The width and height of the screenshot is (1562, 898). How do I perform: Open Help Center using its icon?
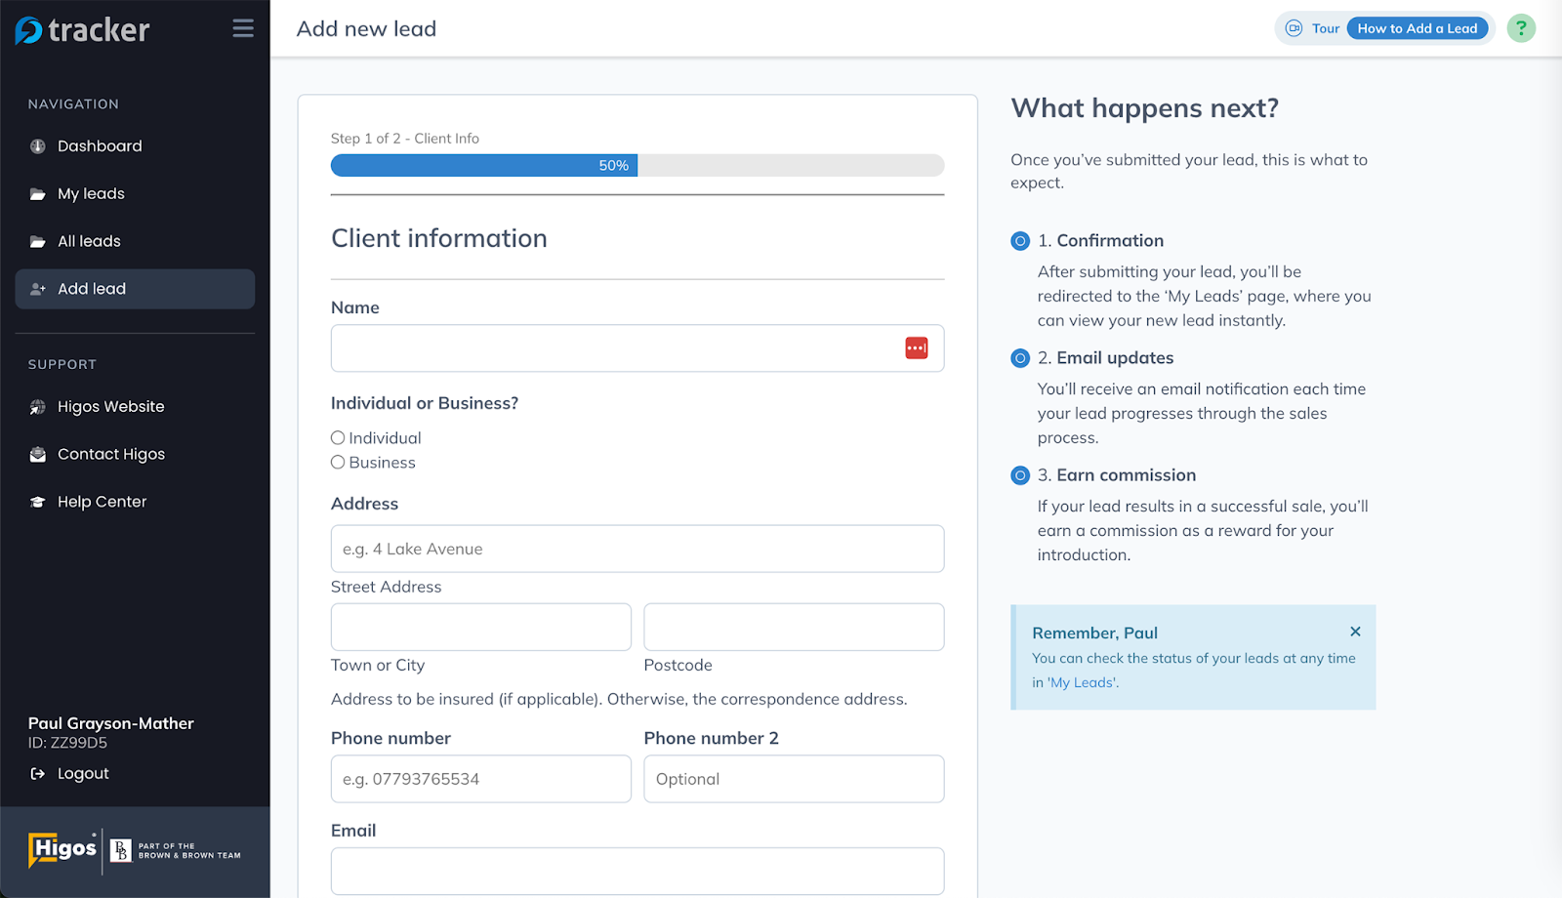[x=36, y=501]
